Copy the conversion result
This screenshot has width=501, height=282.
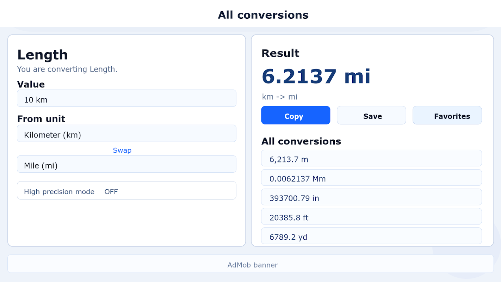tap(296, 116)
